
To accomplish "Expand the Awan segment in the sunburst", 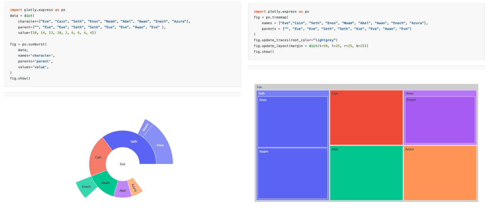I will point(105,183).
